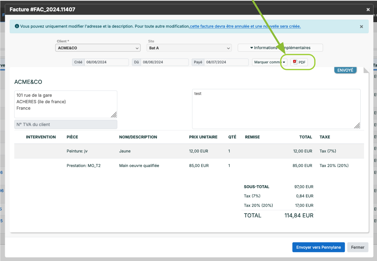Follow the link to cancel this invoice

point(245,26)
